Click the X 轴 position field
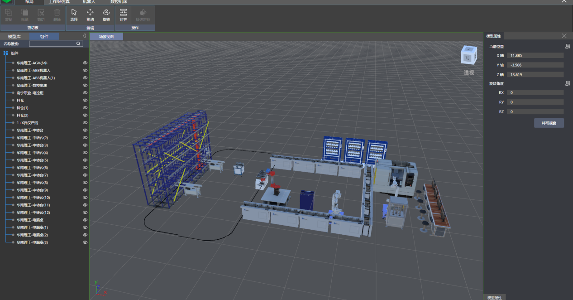Screen dimensions: 573x300 pyautogui.click(x=535, y=55)
